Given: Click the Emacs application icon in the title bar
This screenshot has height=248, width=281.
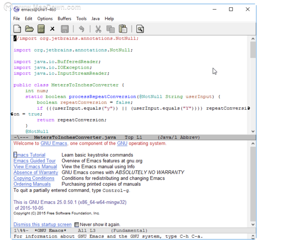Looking at the screenshot, I should point(16,9).
